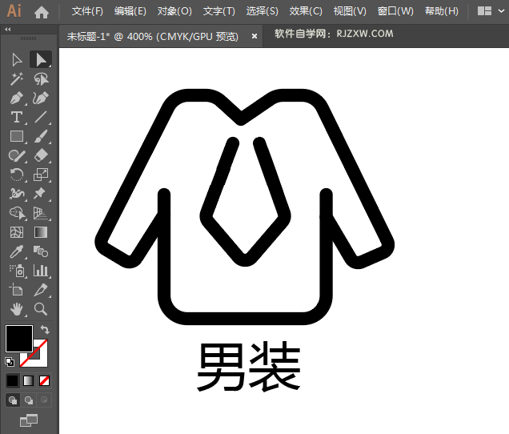Screen dimensions: 509x434
Task: Enable Draw Inside mode
Action: click(x=44, y=400)
